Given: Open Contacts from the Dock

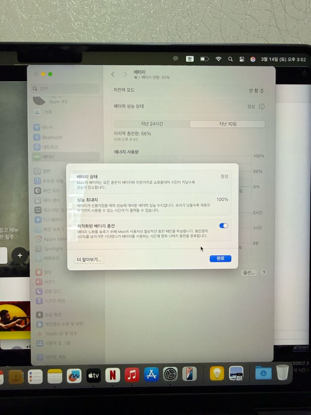Looking at the screenshot, I should click(x=16, y=376).
